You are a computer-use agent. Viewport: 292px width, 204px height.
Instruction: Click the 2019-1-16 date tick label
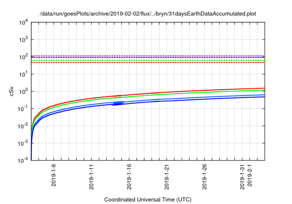coord(129,177)
